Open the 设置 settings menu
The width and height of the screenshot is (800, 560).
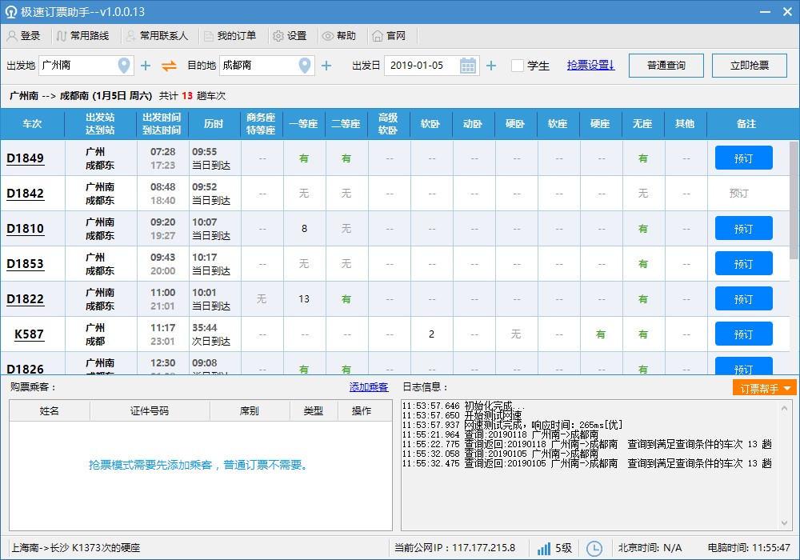290,36
